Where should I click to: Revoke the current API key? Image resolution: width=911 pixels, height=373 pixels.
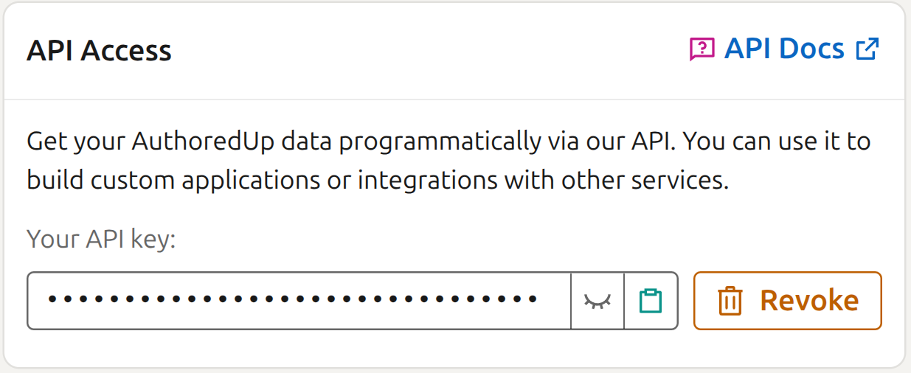click(x=787, y=301)
